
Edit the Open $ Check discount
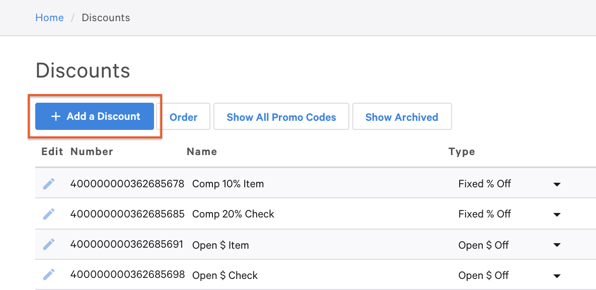[48, 275]
